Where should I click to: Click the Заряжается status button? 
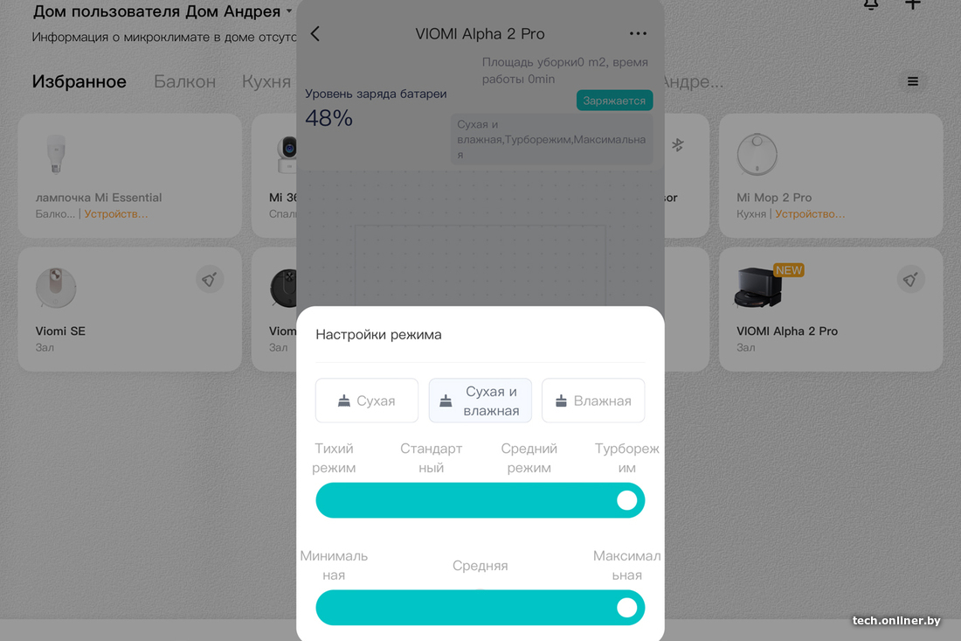tap(614, 101)
